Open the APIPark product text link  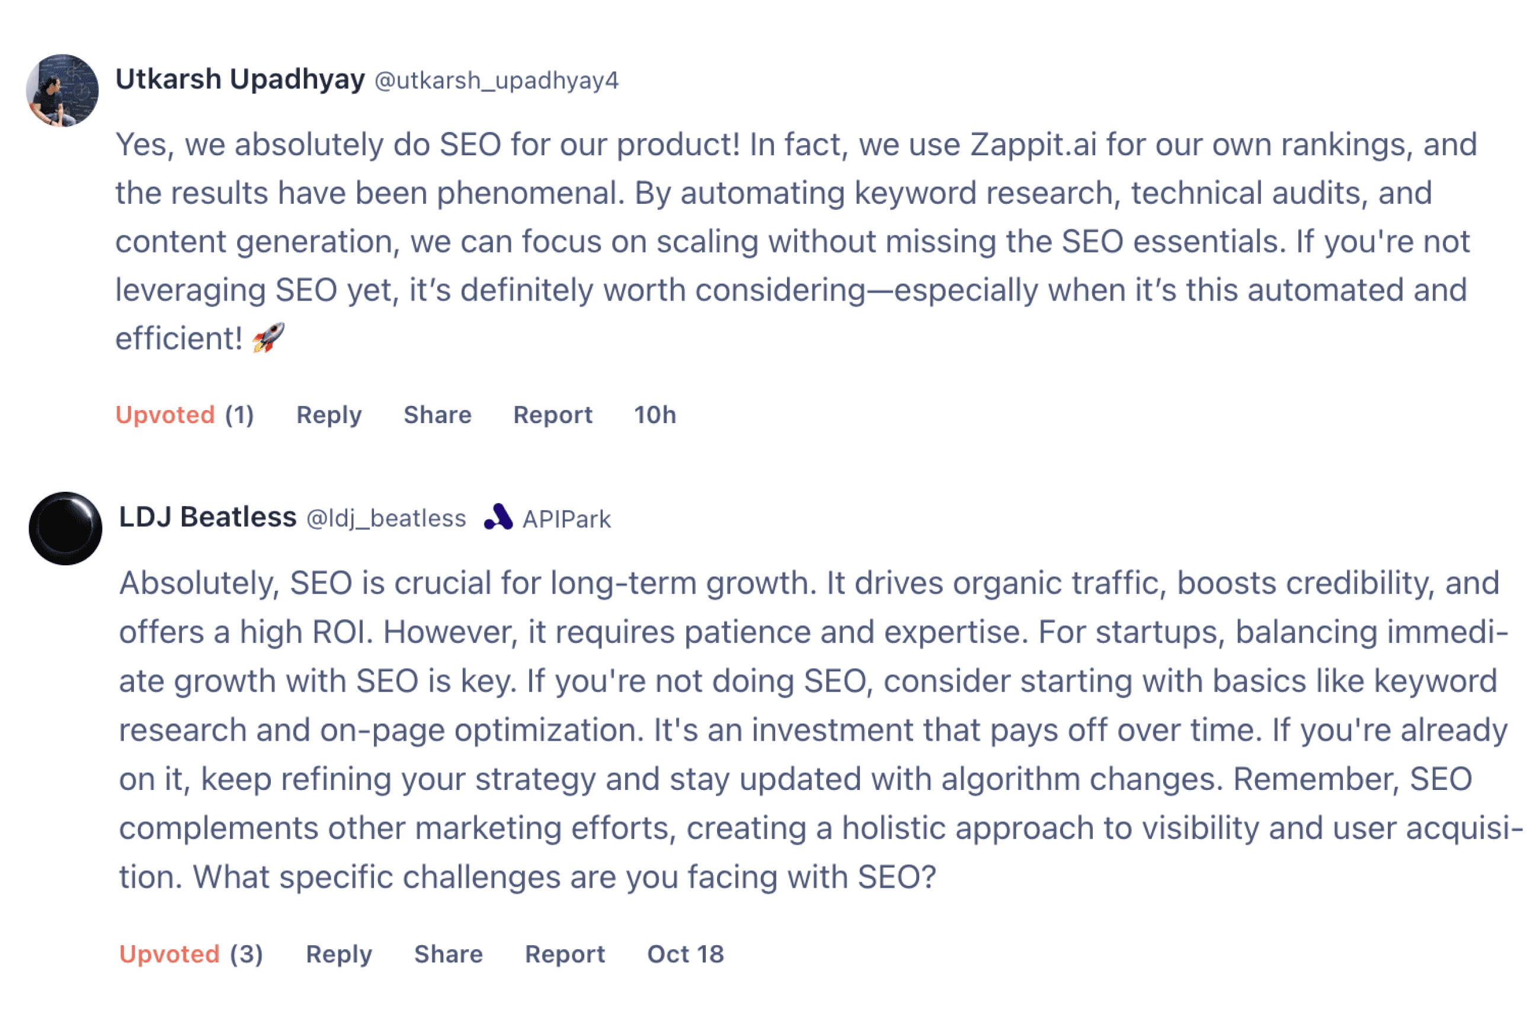[x=566, y=519]
